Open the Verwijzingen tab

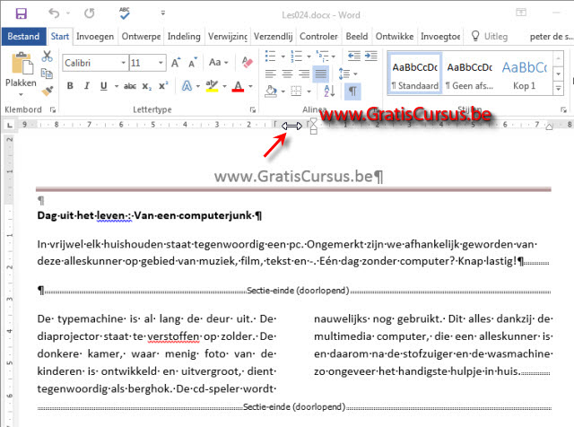coord(227,36)
